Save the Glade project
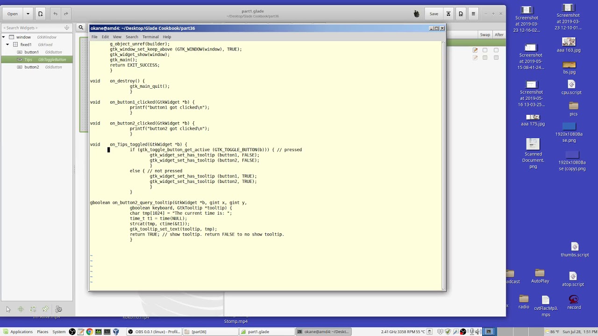 coord(434,14)
